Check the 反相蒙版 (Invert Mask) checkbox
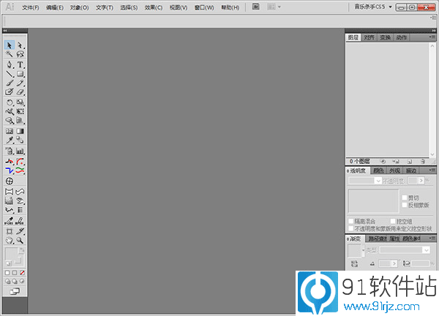 coord(404,206)
